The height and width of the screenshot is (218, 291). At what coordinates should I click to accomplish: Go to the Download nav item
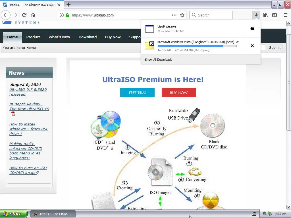tap(88, 37)
